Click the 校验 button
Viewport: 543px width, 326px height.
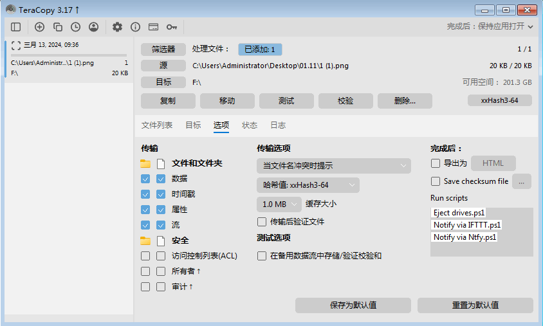point(345,101)
